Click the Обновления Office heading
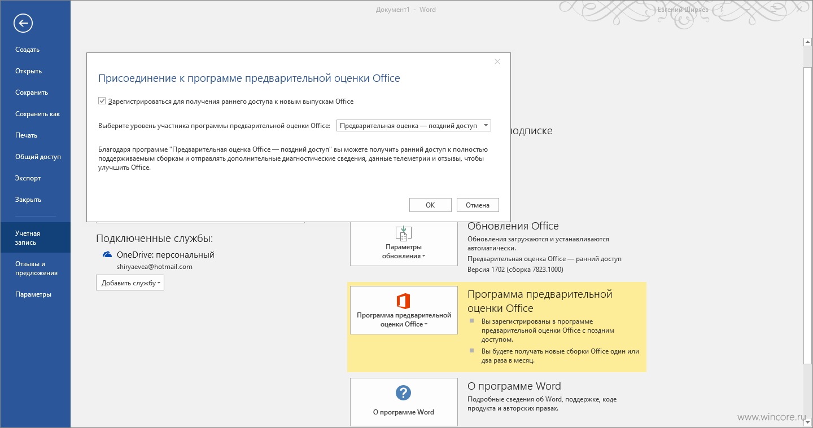Image resolution: width=813 pixels, height=428 pixels. tap(513, 226)
